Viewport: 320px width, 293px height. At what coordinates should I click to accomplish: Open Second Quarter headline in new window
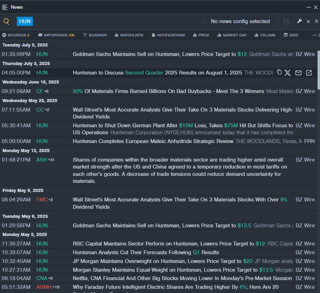[309, 73]
